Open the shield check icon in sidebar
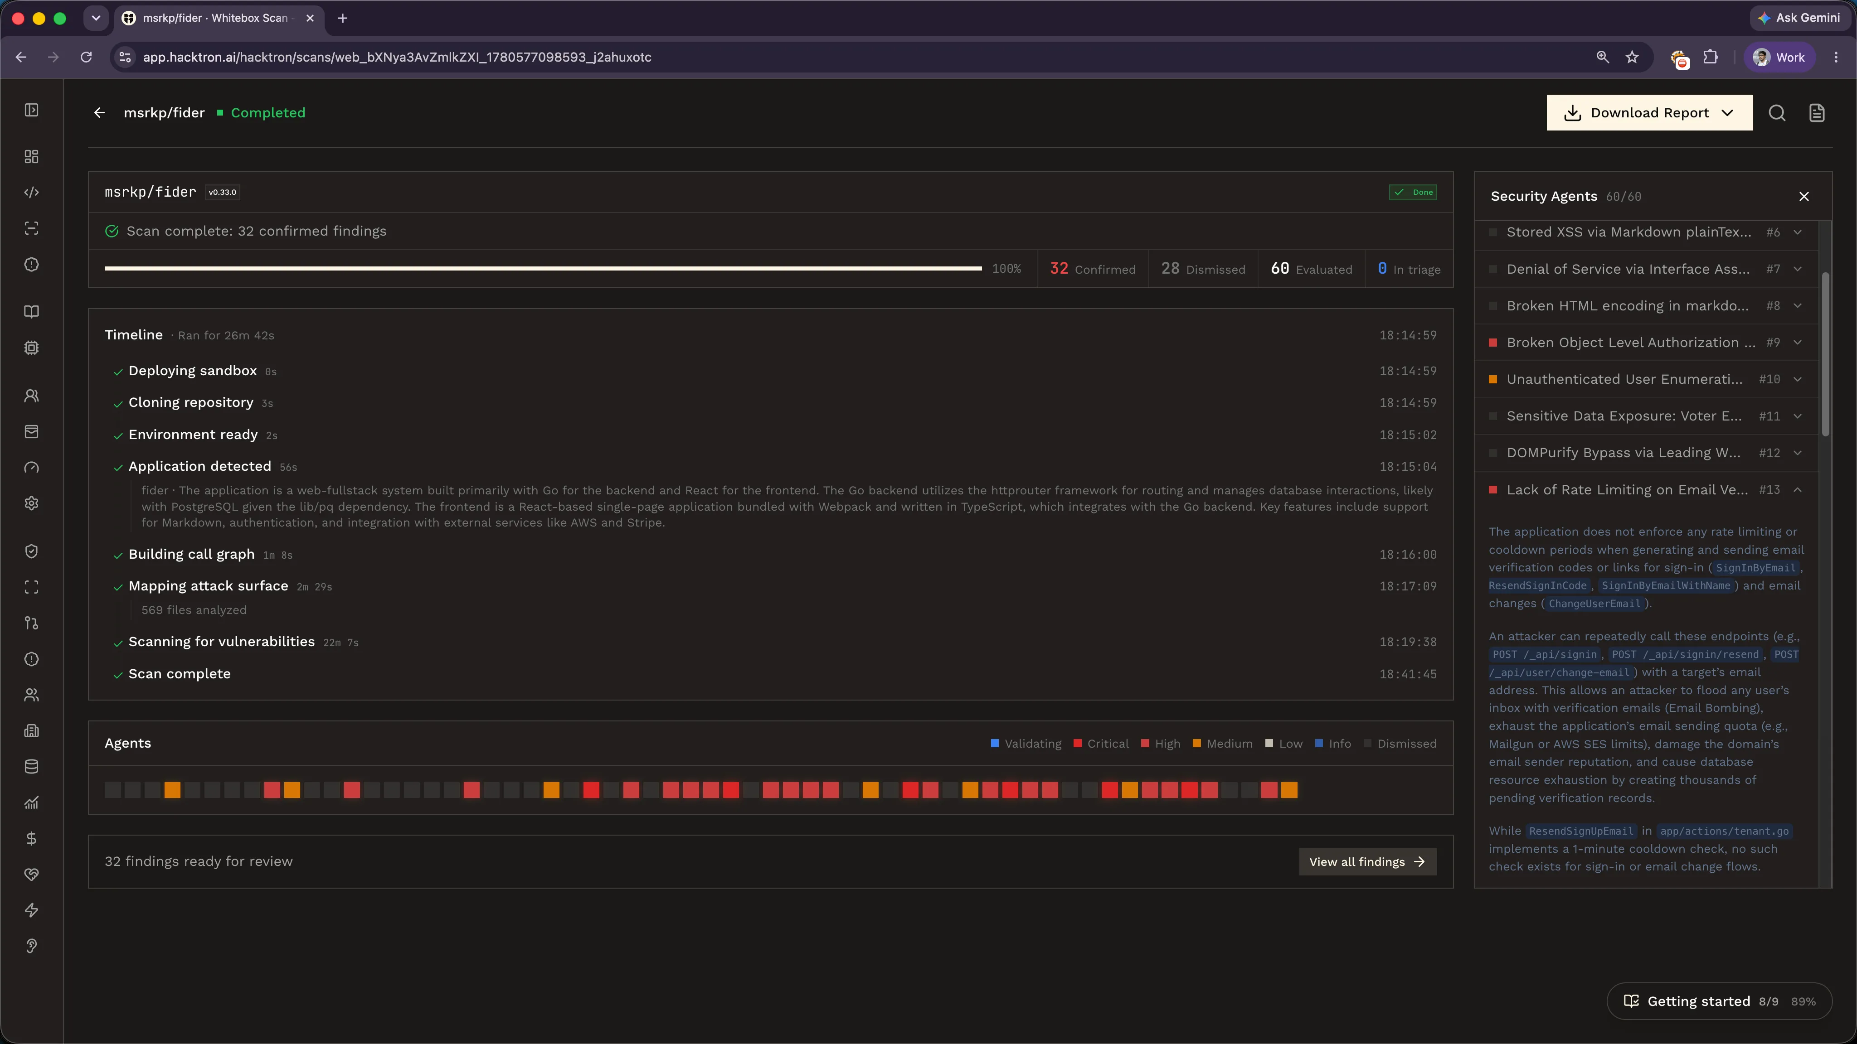The image size is (1857, 1044). point(31,551)
